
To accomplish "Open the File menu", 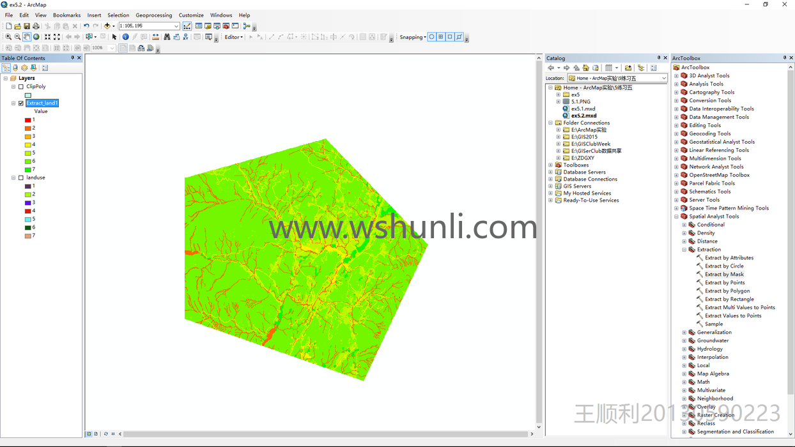I will pyautogui.click(x=9, y=15).
